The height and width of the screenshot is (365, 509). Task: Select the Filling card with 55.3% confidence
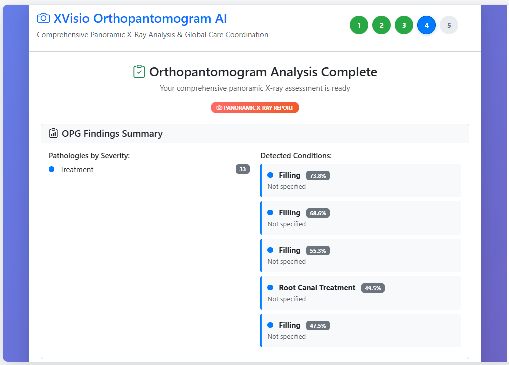tap(360, 255)
